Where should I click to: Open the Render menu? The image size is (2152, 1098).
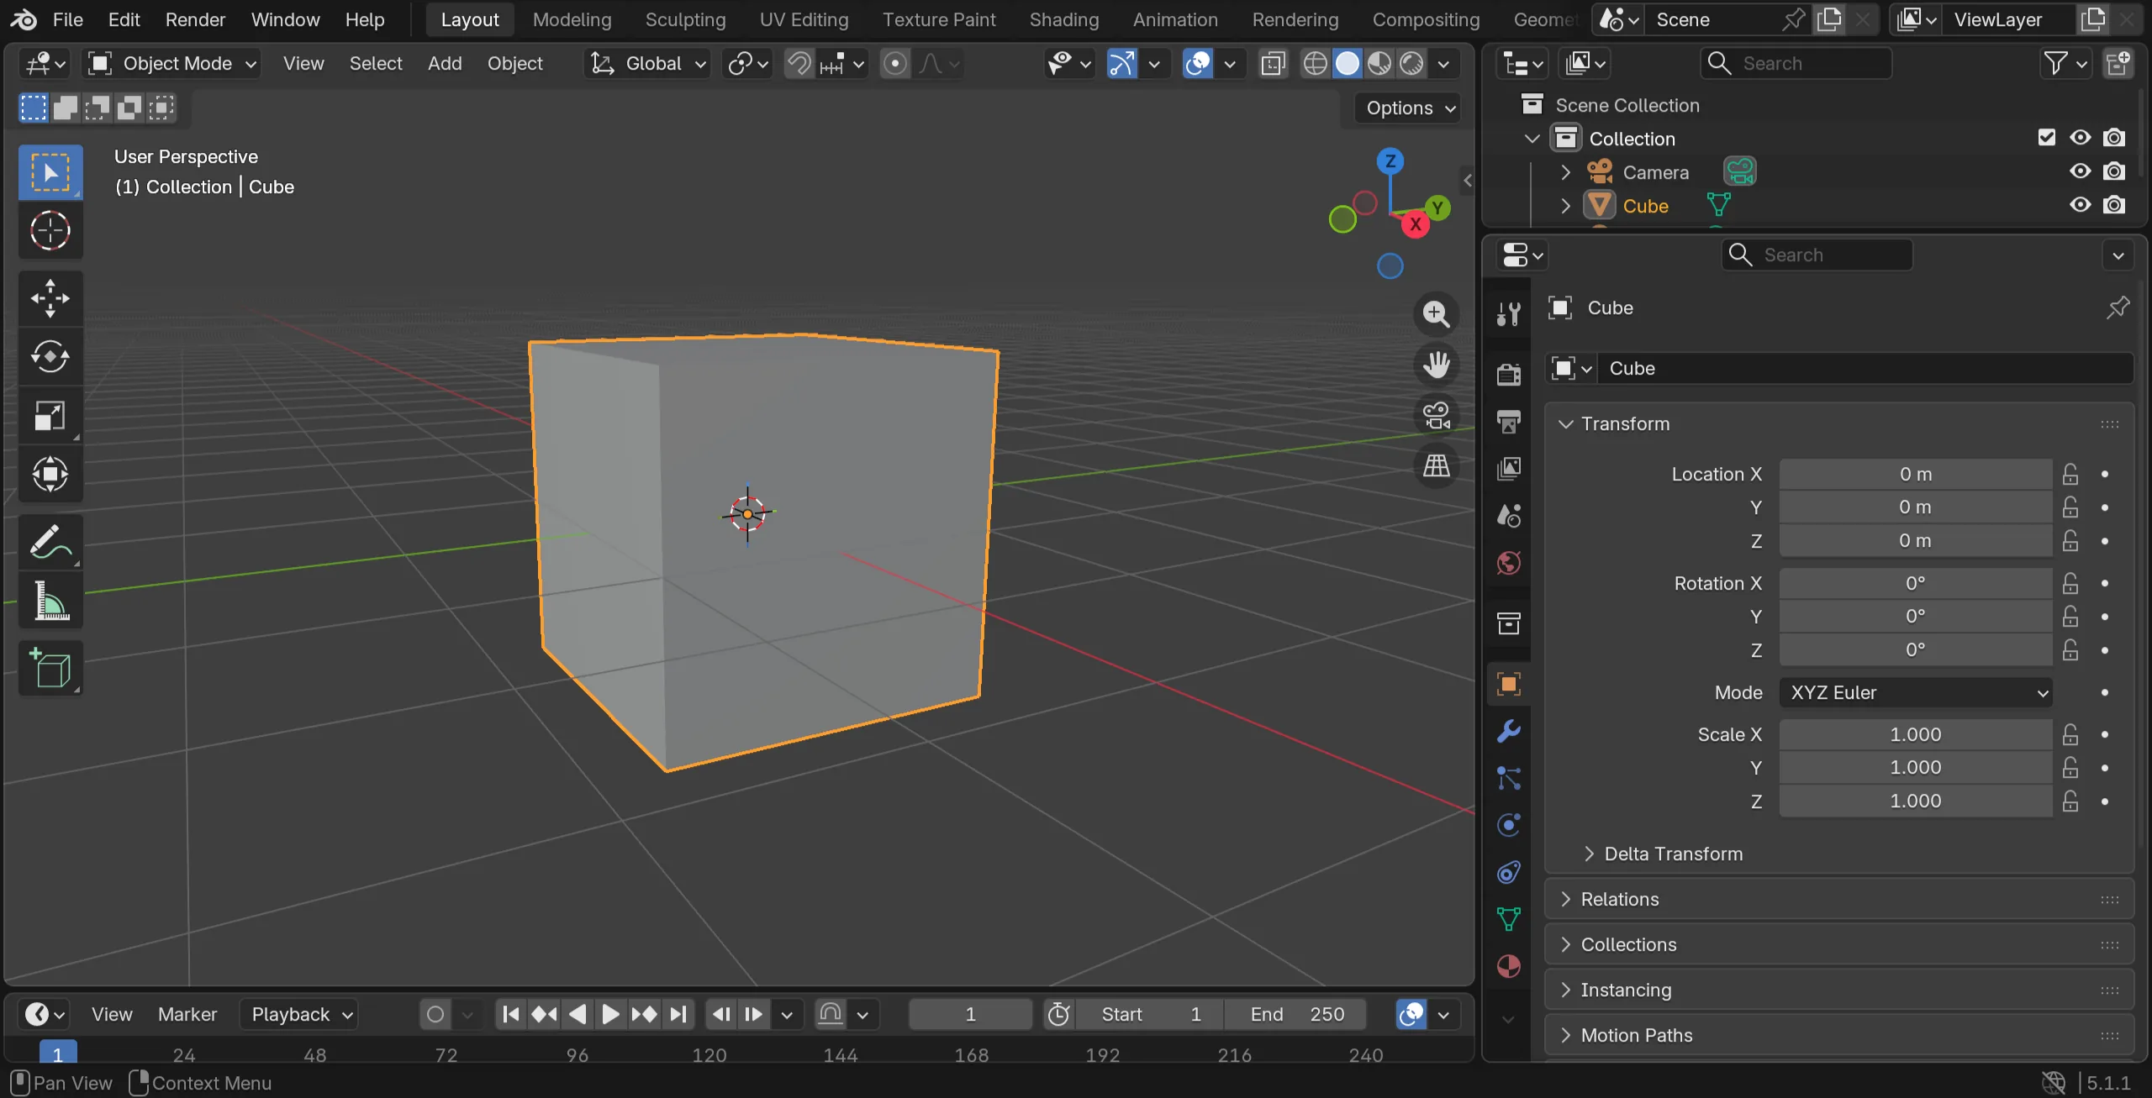coord(195,19)
